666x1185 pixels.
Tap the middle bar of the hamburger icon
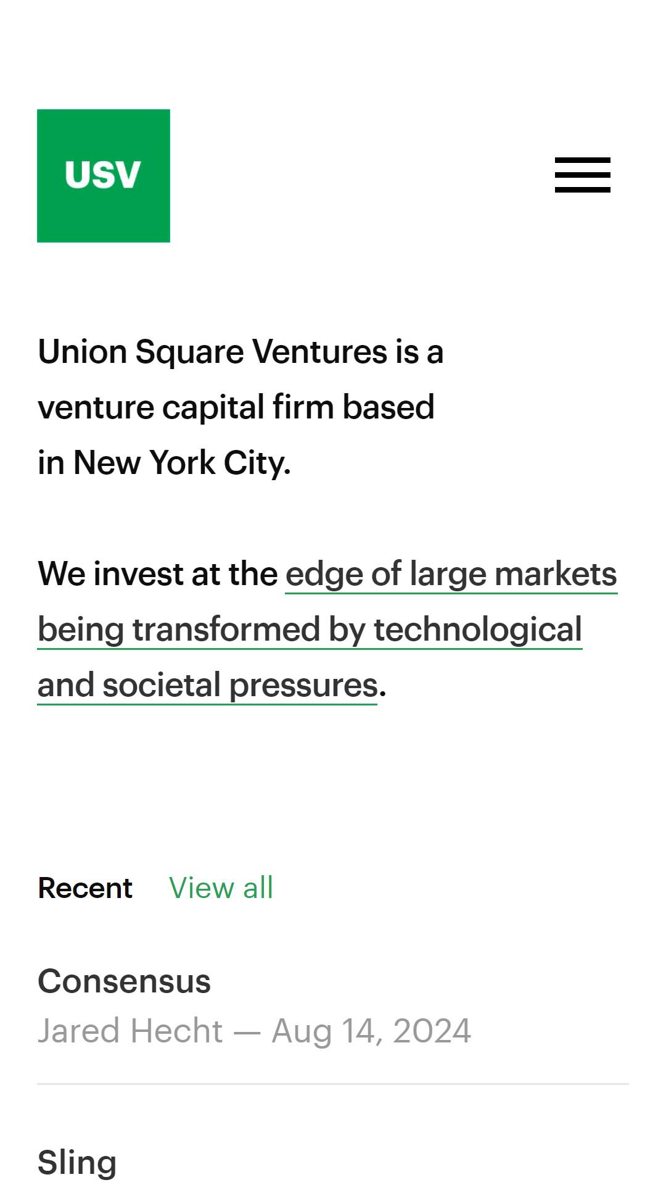582,175
